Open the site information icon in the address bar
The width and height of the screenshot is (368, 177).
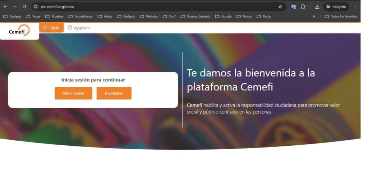coord(36,7)
